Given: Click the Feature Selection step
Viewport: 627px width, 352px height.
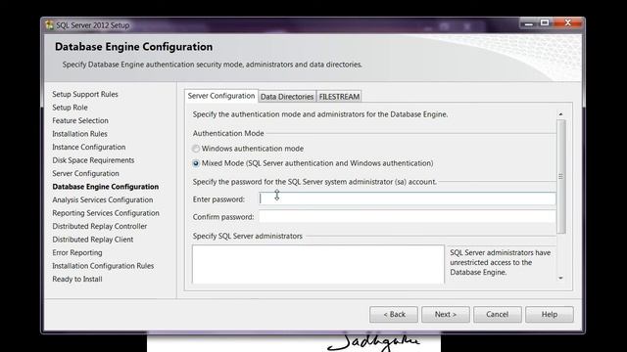Looking at the screenshot, I should pyautogui.click(x=80, y=120).
